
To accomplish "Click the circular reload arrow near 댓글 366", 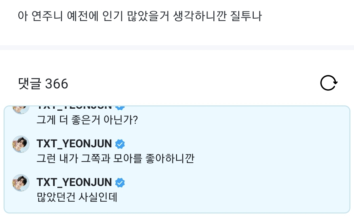I will (x=328, y=83).
